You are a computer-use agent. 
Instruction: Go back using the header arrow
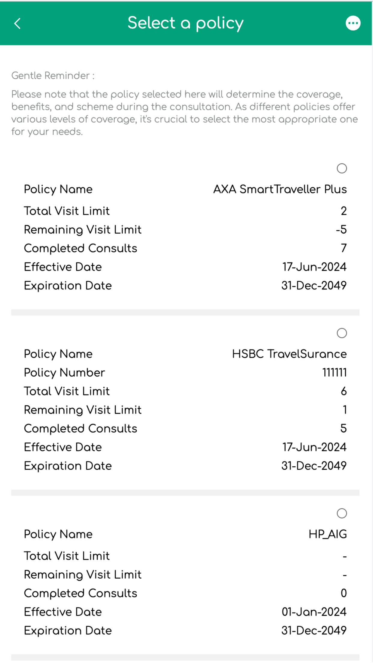click(x=17, y=23)
